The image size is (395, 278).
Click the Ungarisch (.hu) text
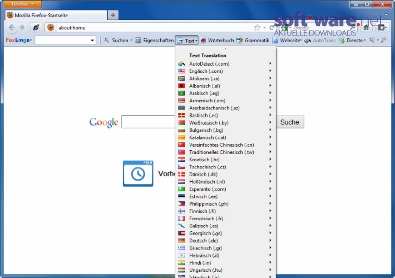(x=206, y=270)
